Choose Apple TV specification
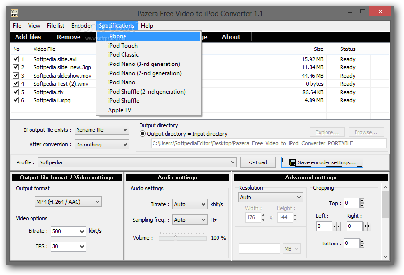The height and width of the screenshot is (275, 404). tap(149, 110)
